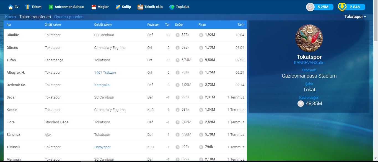Click the jersey icon beside Takım
This screenshot has height=162, width=378.
pos(27,7)
